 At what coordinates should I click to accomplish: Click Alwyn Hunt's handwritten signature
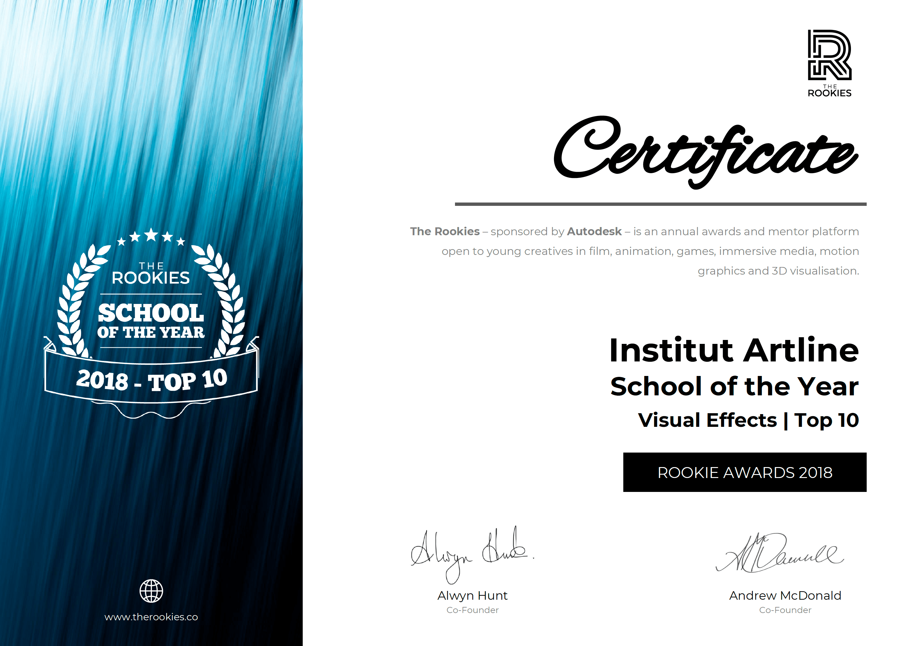(472, 555)
